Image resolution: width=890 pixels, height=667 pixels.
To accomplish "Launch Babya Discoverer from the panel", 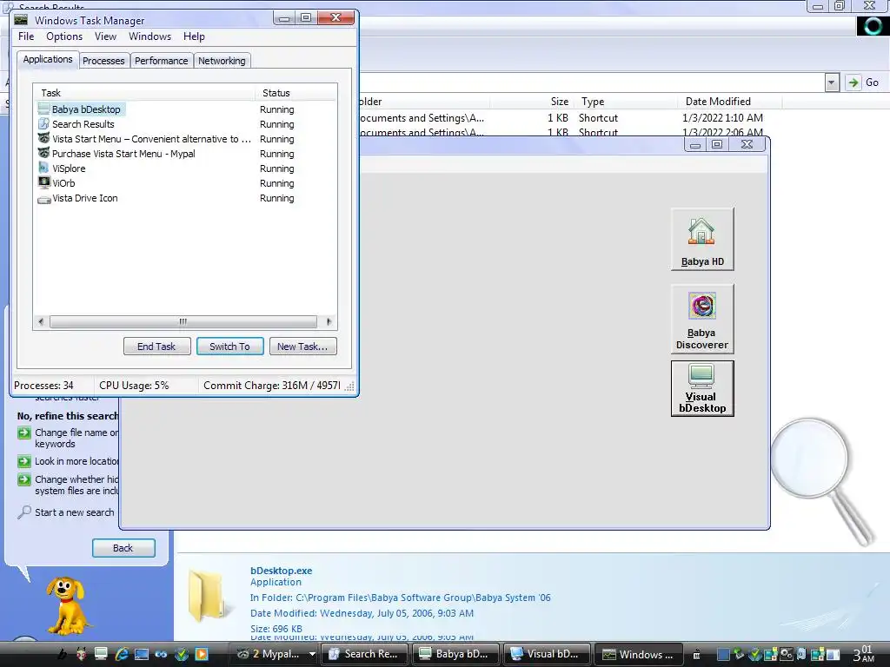I will click(x=702, y=319).
